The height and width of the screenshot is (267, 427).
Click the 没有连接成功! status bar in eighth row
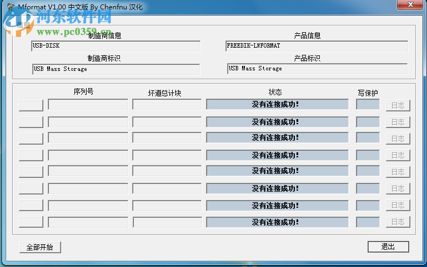(277, 222)
